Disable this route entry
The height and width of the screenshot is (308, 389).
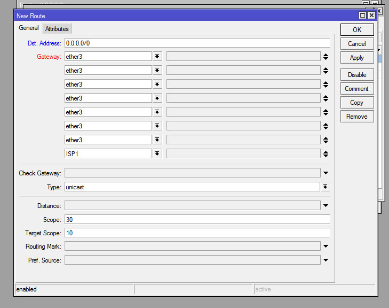(x=356, y=75)
